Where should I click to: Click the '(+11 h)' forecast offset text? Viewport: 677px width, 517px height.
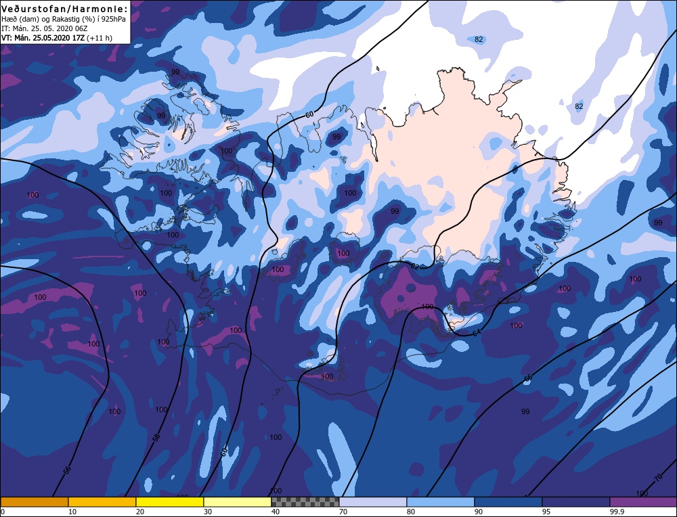(x=100, y=38)
